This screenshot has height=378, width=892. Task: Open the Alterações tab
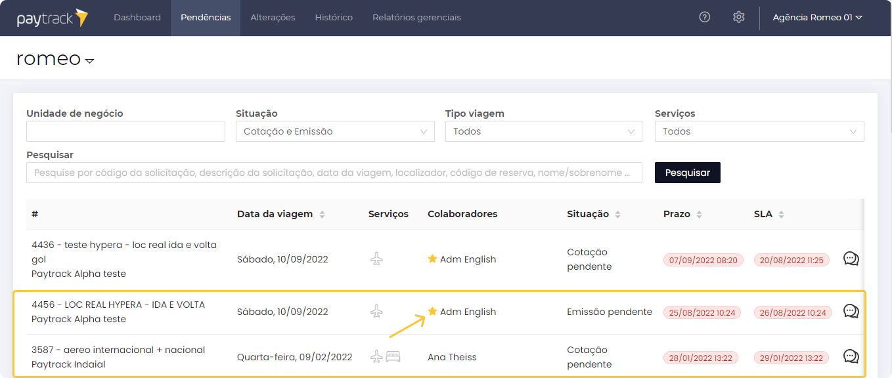[273, 18]
